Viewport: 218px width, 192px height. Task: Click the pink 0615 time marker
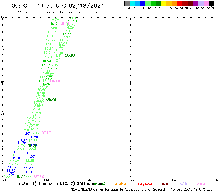65,24
